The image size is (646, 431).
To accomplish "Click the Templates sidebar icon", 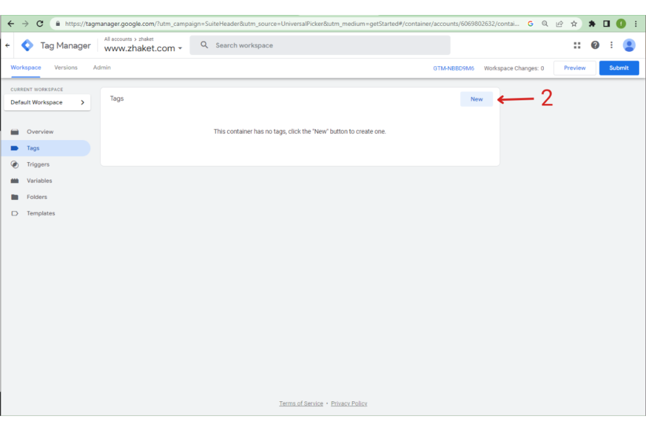I will (15, 213).
